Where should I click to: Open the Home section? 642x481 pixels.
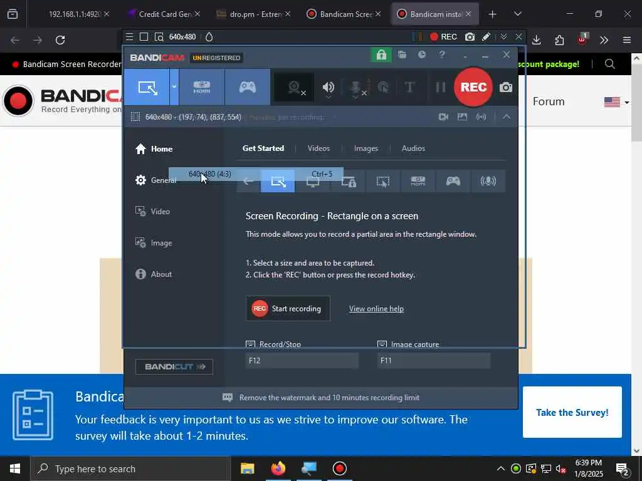[x=154, y=149]
